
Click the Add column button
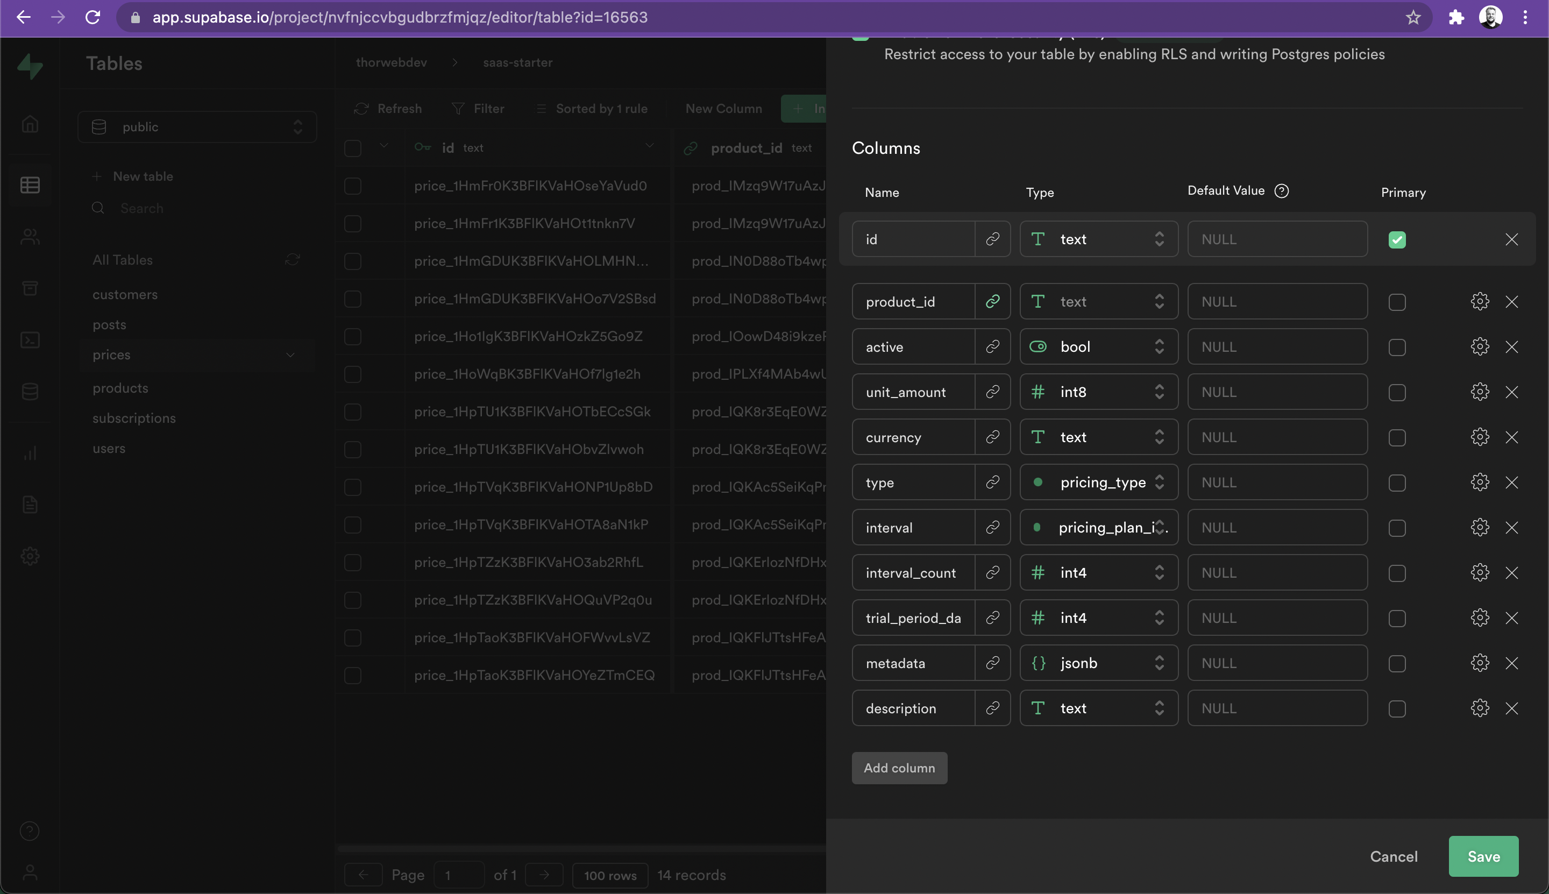(899, 768)
